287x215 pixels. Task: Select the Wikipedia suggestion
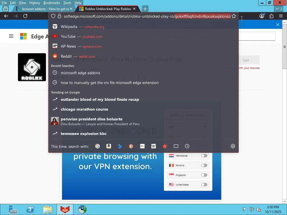click(143, 27)
